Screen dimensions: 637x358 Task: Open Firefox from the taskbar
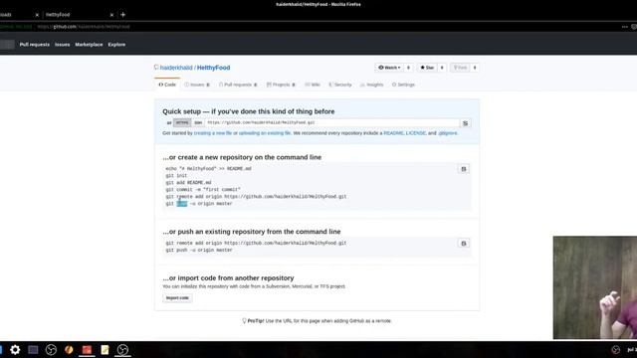click(69, 349)
